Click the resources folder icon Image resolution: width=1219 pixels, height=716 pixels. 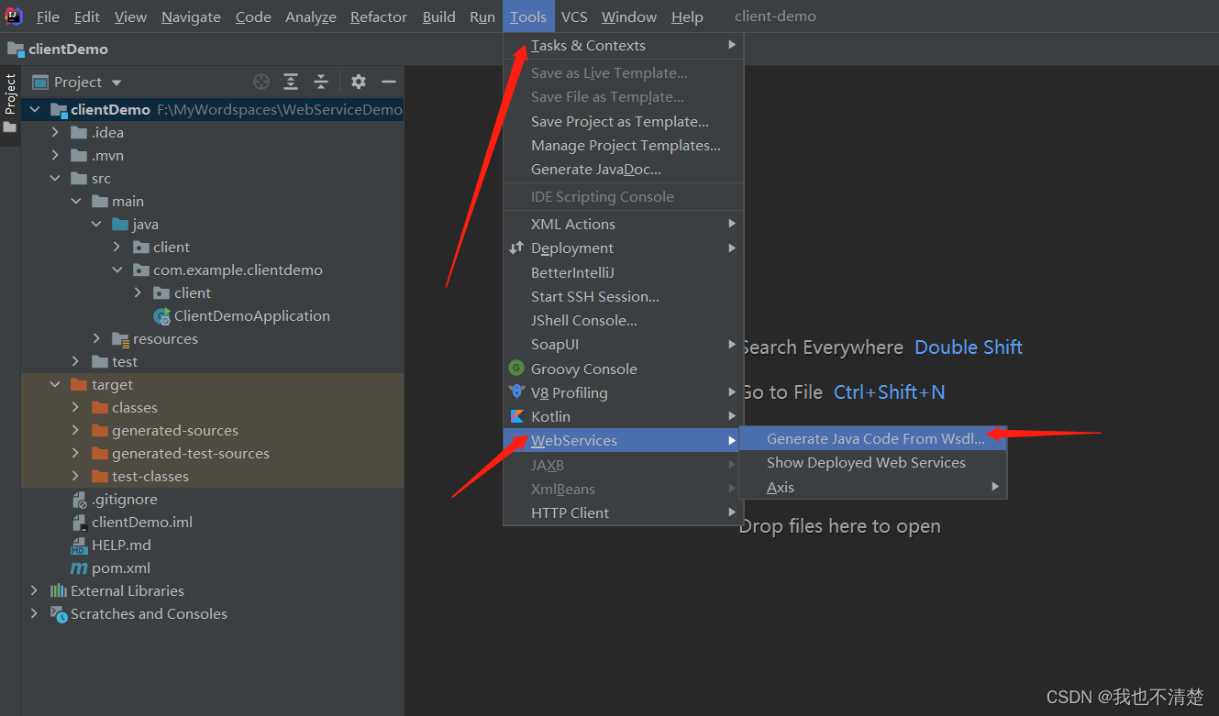point(120,339)
